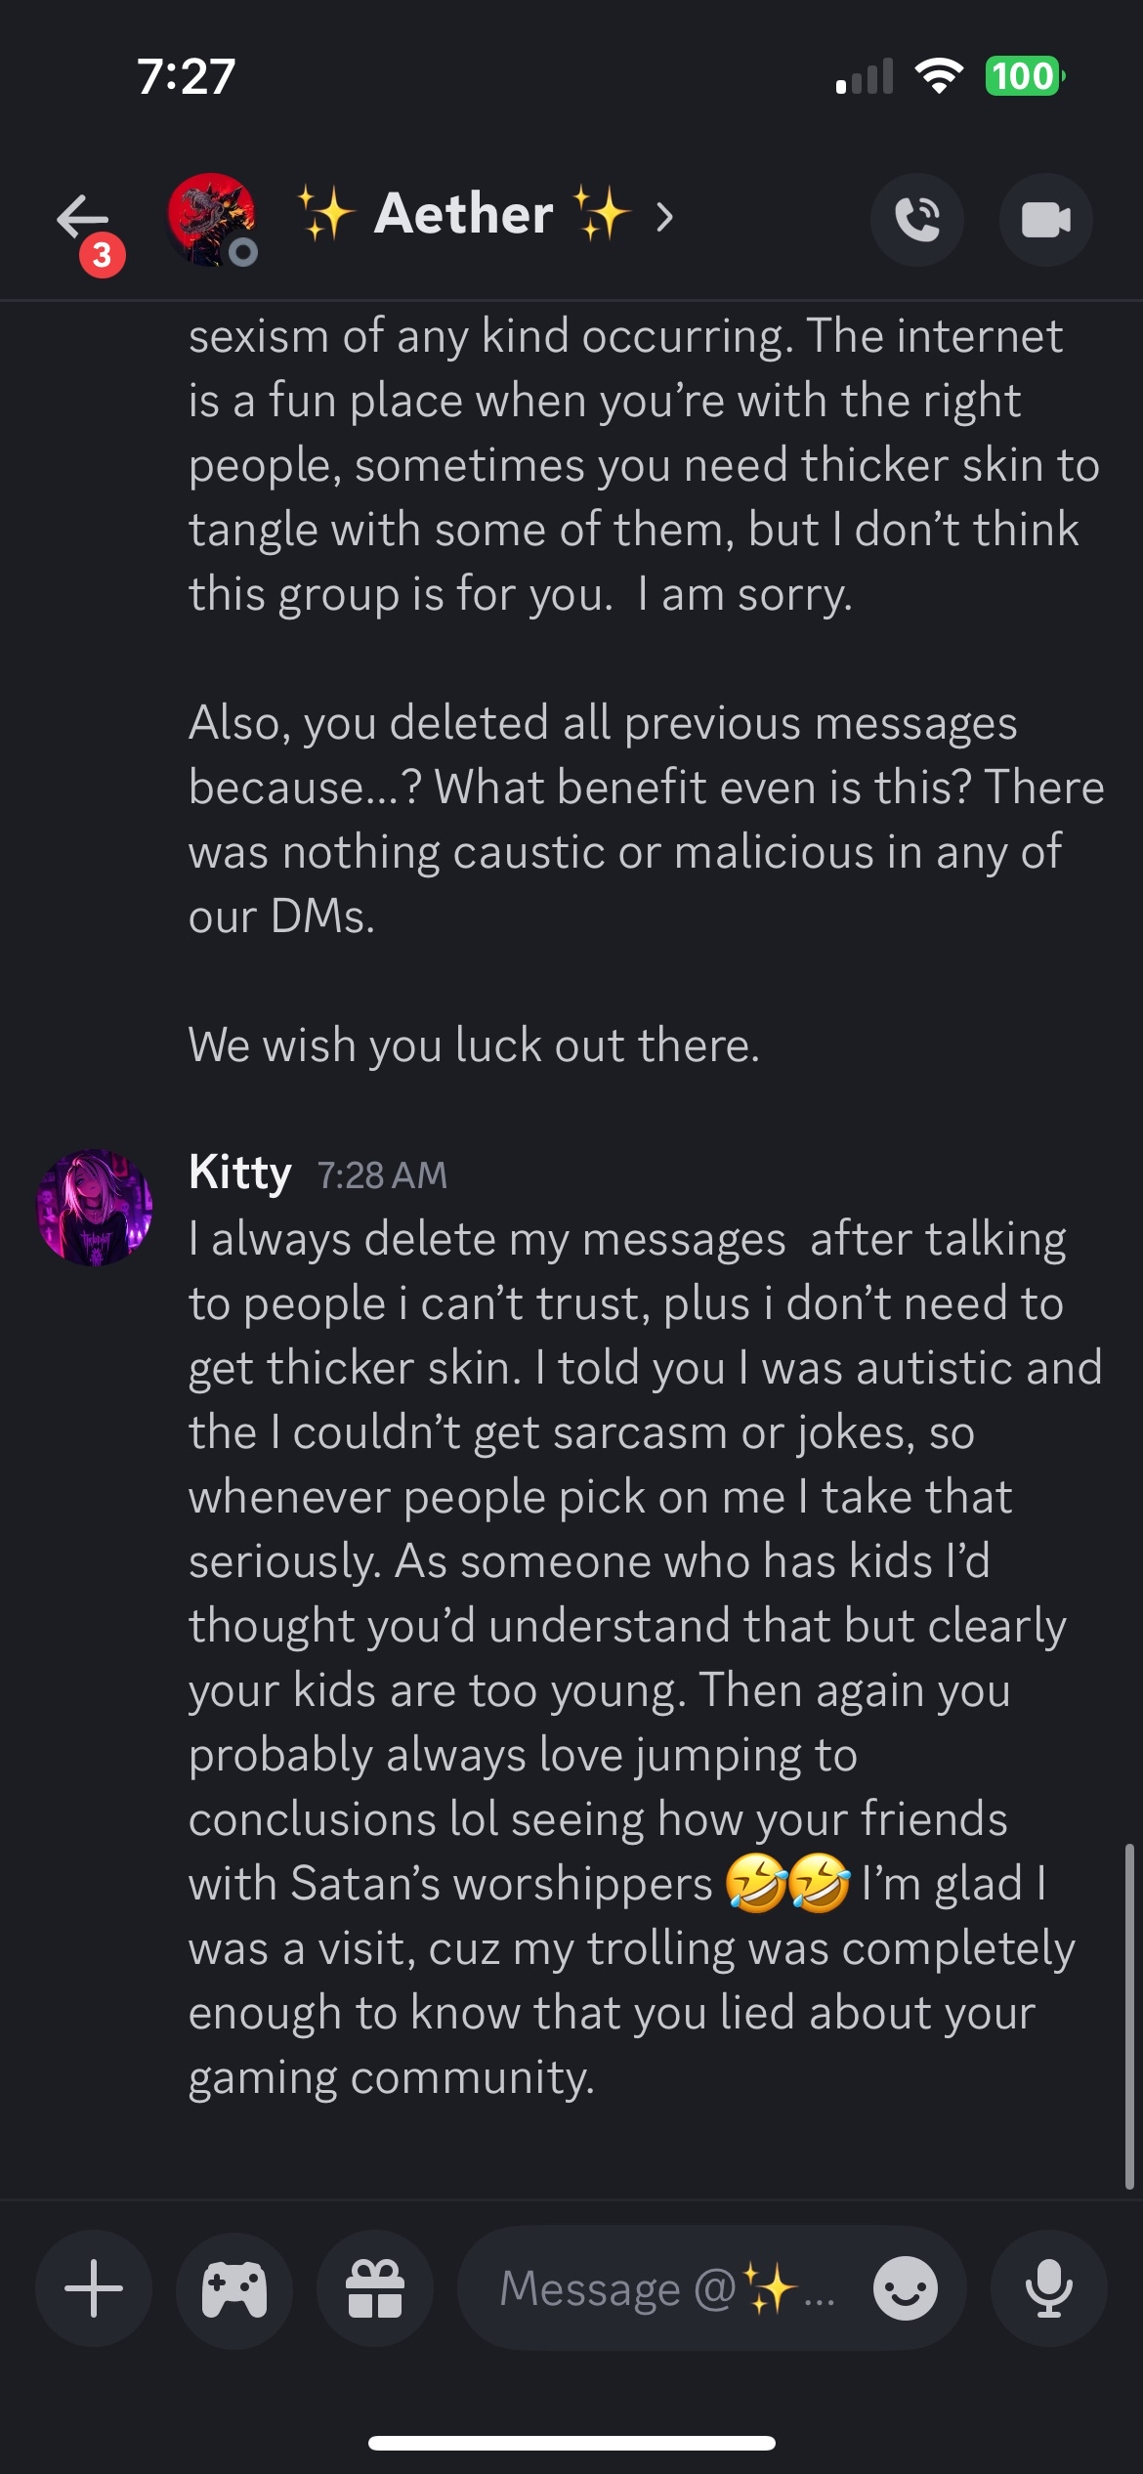This screenshot has height=2474, width=1143.
Task: Tap the red unread badge showing 3
Action: (x=103, y=255)
